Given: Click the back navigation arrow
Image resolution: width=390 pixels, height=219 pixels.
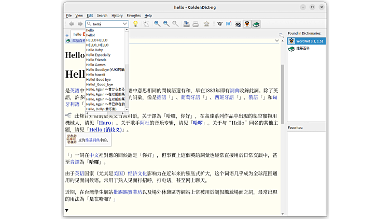Looking at the screenshot, I should 71,24.
